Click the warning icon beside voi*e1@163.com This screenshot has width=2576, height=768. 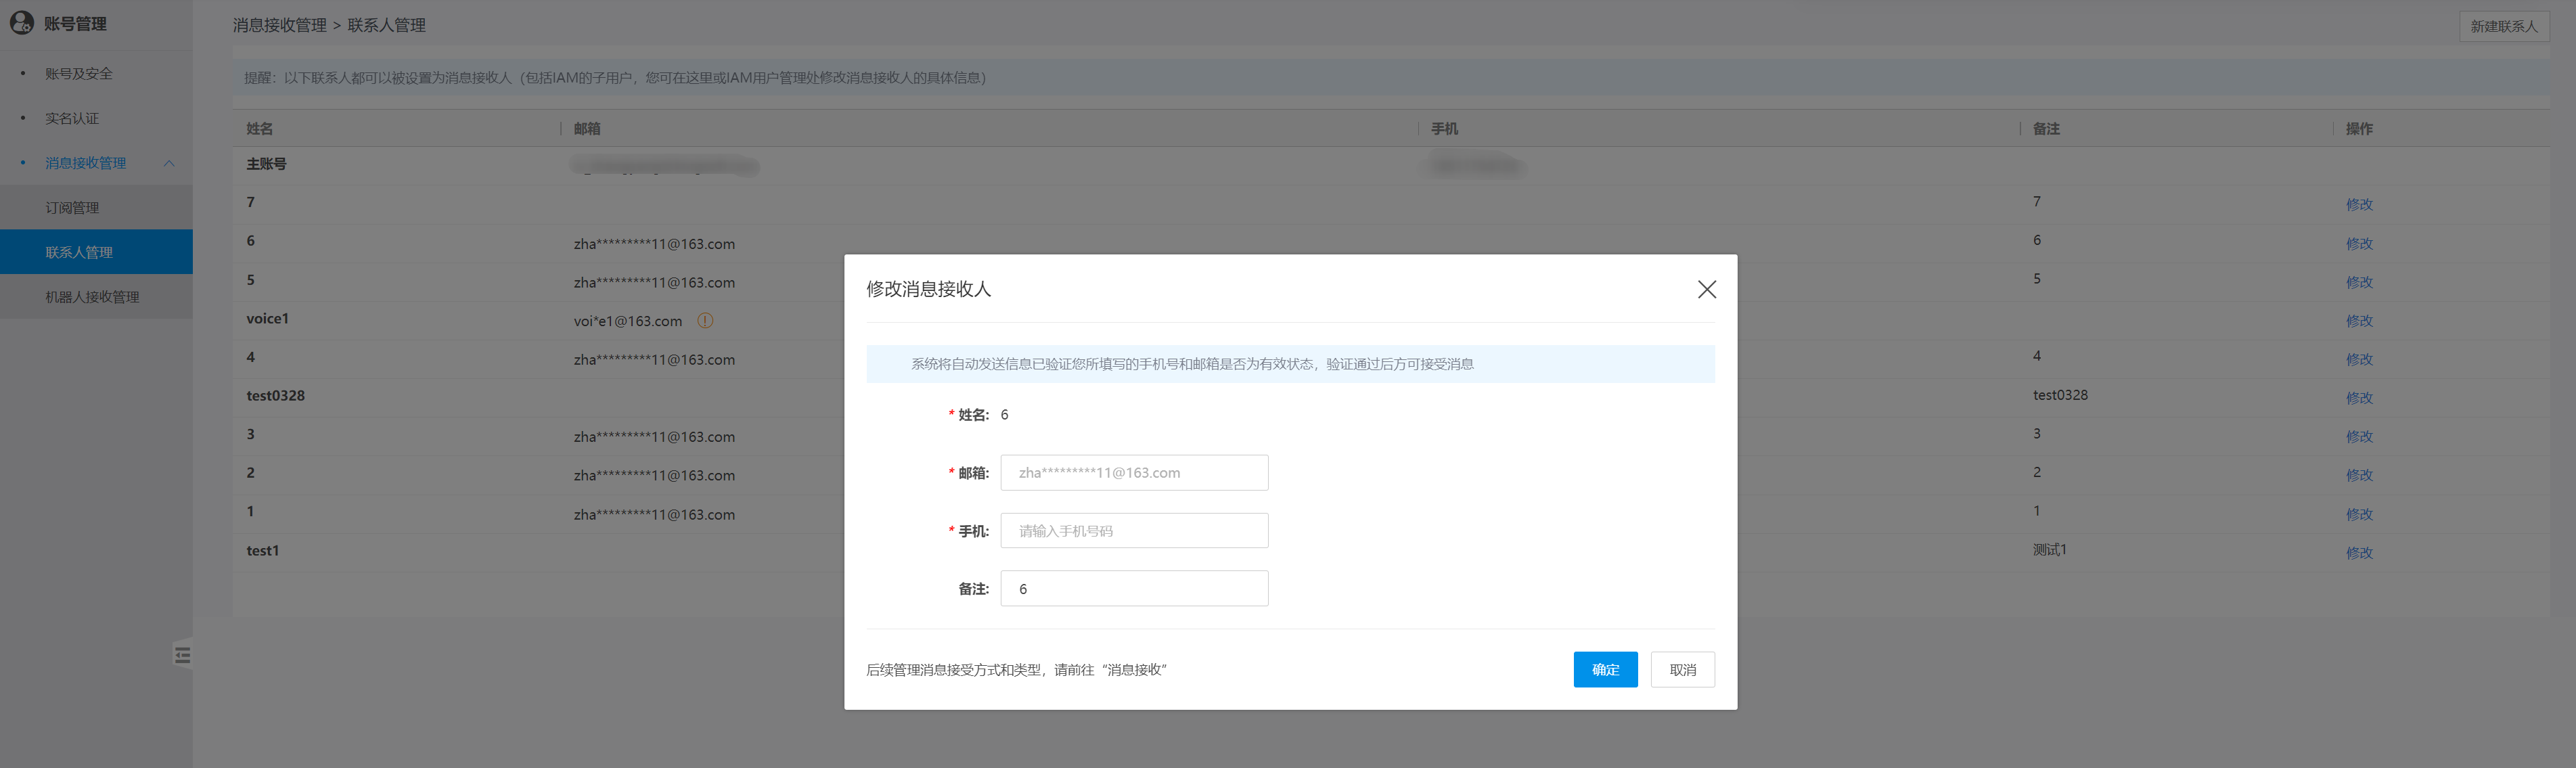coord(705,321)
